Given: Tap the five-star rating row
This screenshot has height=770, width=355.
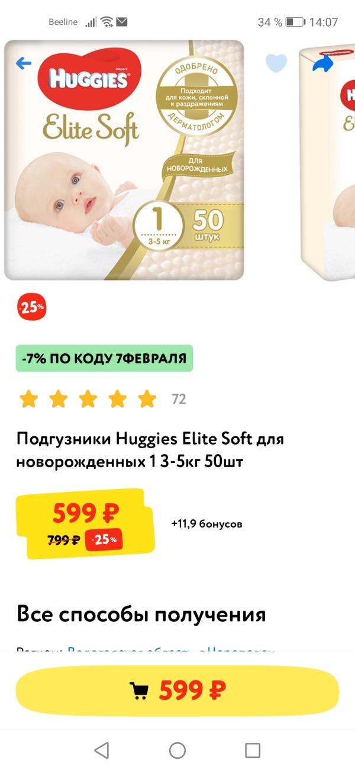Looking at the screenshot, I should 88,400.
